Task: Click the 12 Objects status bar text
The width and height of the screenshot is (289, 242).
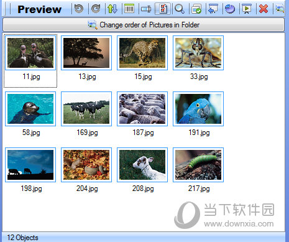Action: point(22,238)
